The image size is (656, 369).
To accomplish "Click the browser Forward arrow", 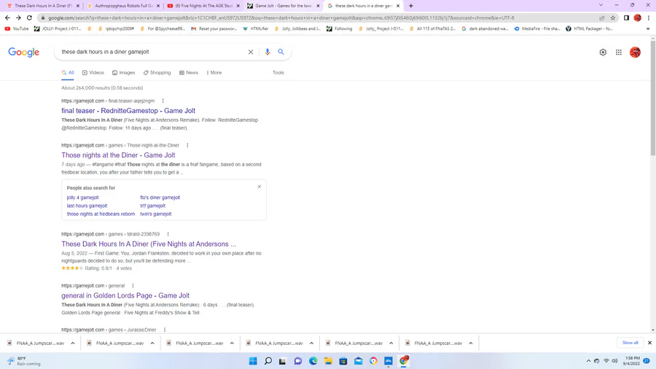I will (x=18, y=18).
